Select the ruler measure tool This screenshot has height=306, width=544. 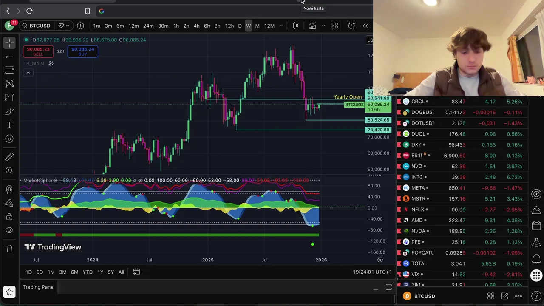9,157
